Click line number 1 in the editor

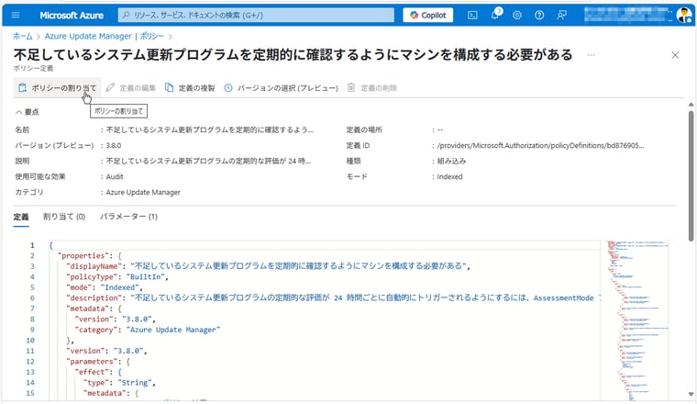coord(32,245)
